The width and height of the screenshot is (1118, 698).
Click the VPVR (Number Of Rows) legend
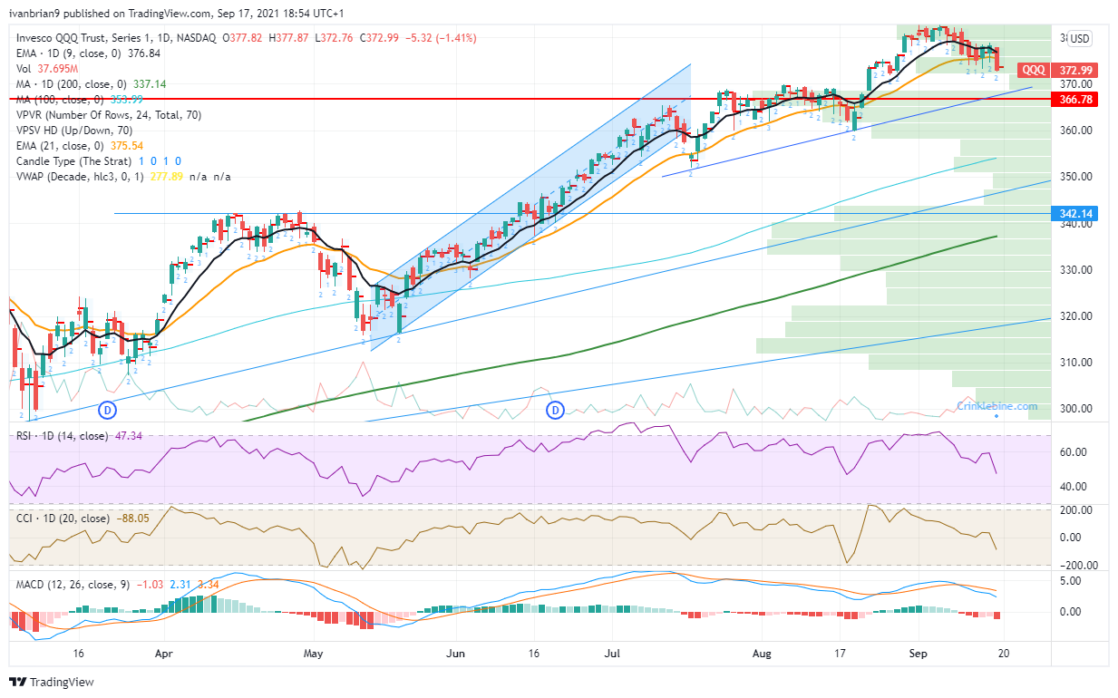[x=109, y=115]
